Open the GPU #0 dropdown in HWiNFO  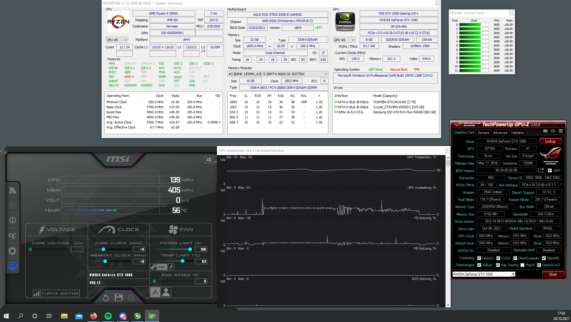tap(345, 40)
